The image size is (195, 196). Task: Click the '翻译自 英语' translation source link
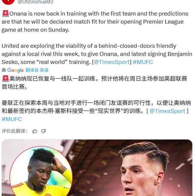(x=37, y=70)
